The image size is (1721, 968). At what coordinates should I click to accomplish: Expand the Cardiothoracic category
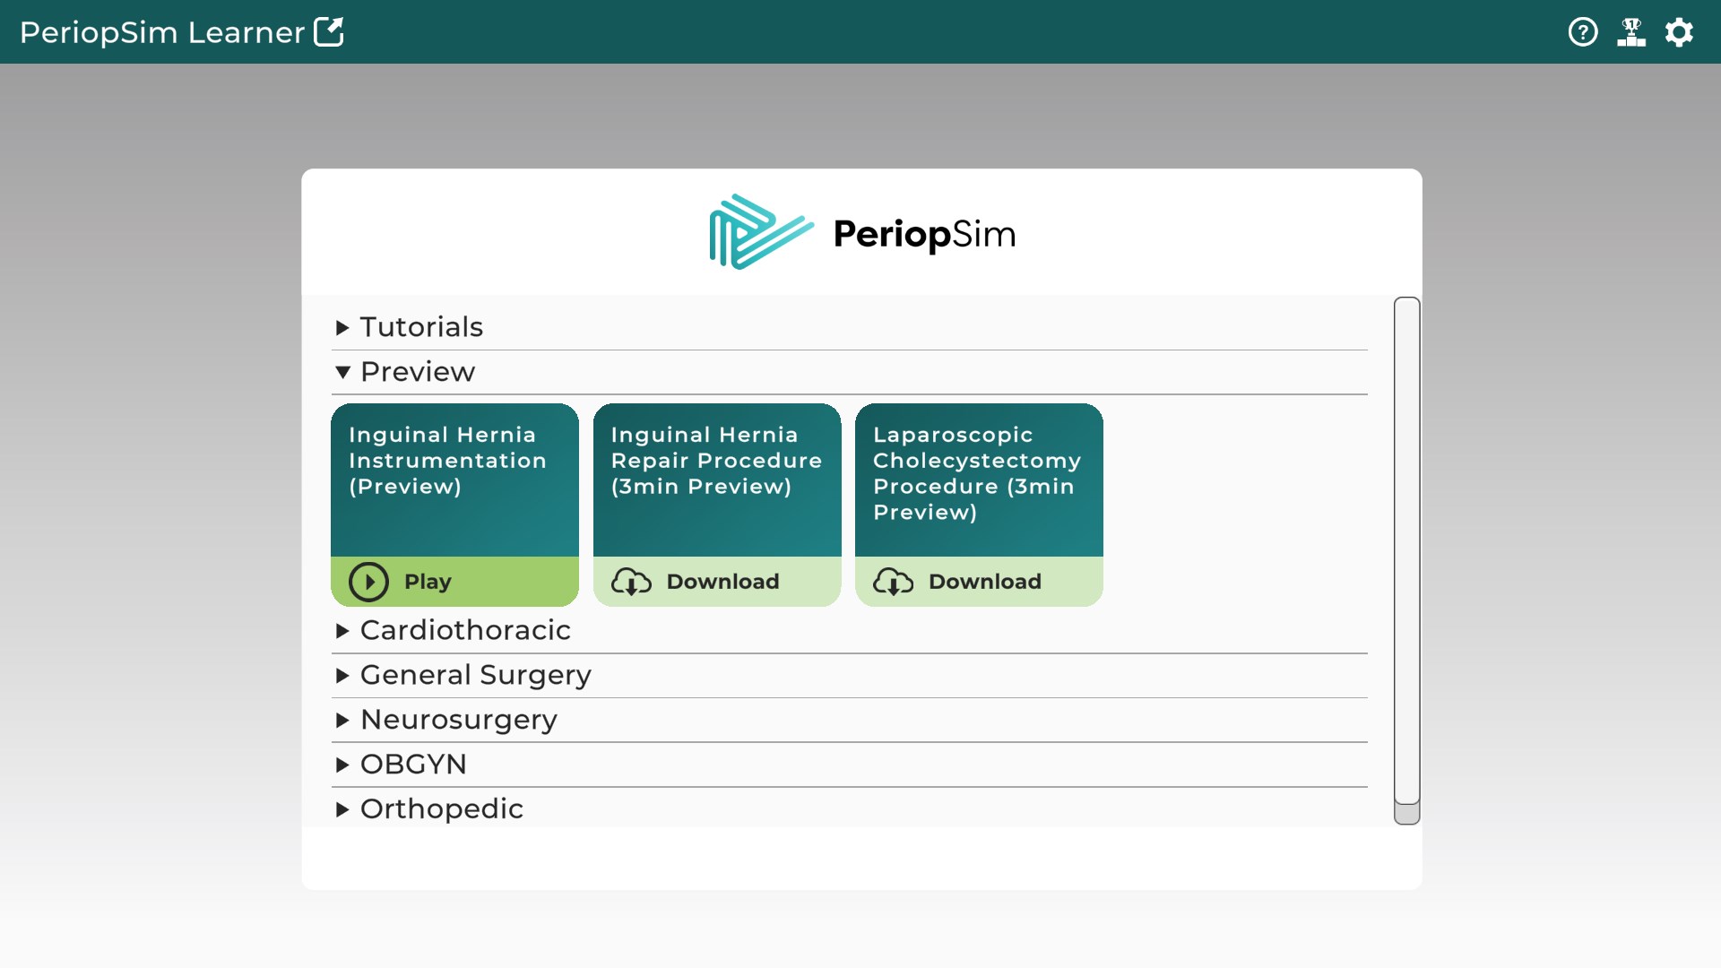coord(464,630)
